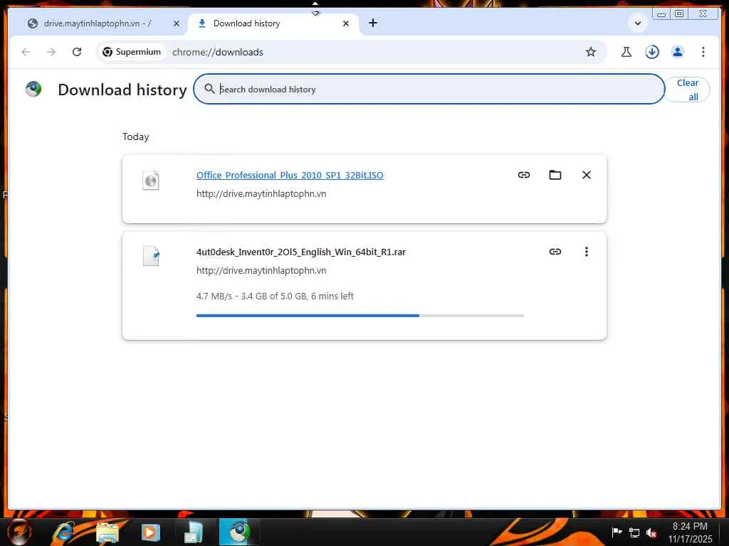This screenshot has width=729, height=546.
Task: Click the muted volume tray icon
Action: pyautogui.click(x=651, y=532)
